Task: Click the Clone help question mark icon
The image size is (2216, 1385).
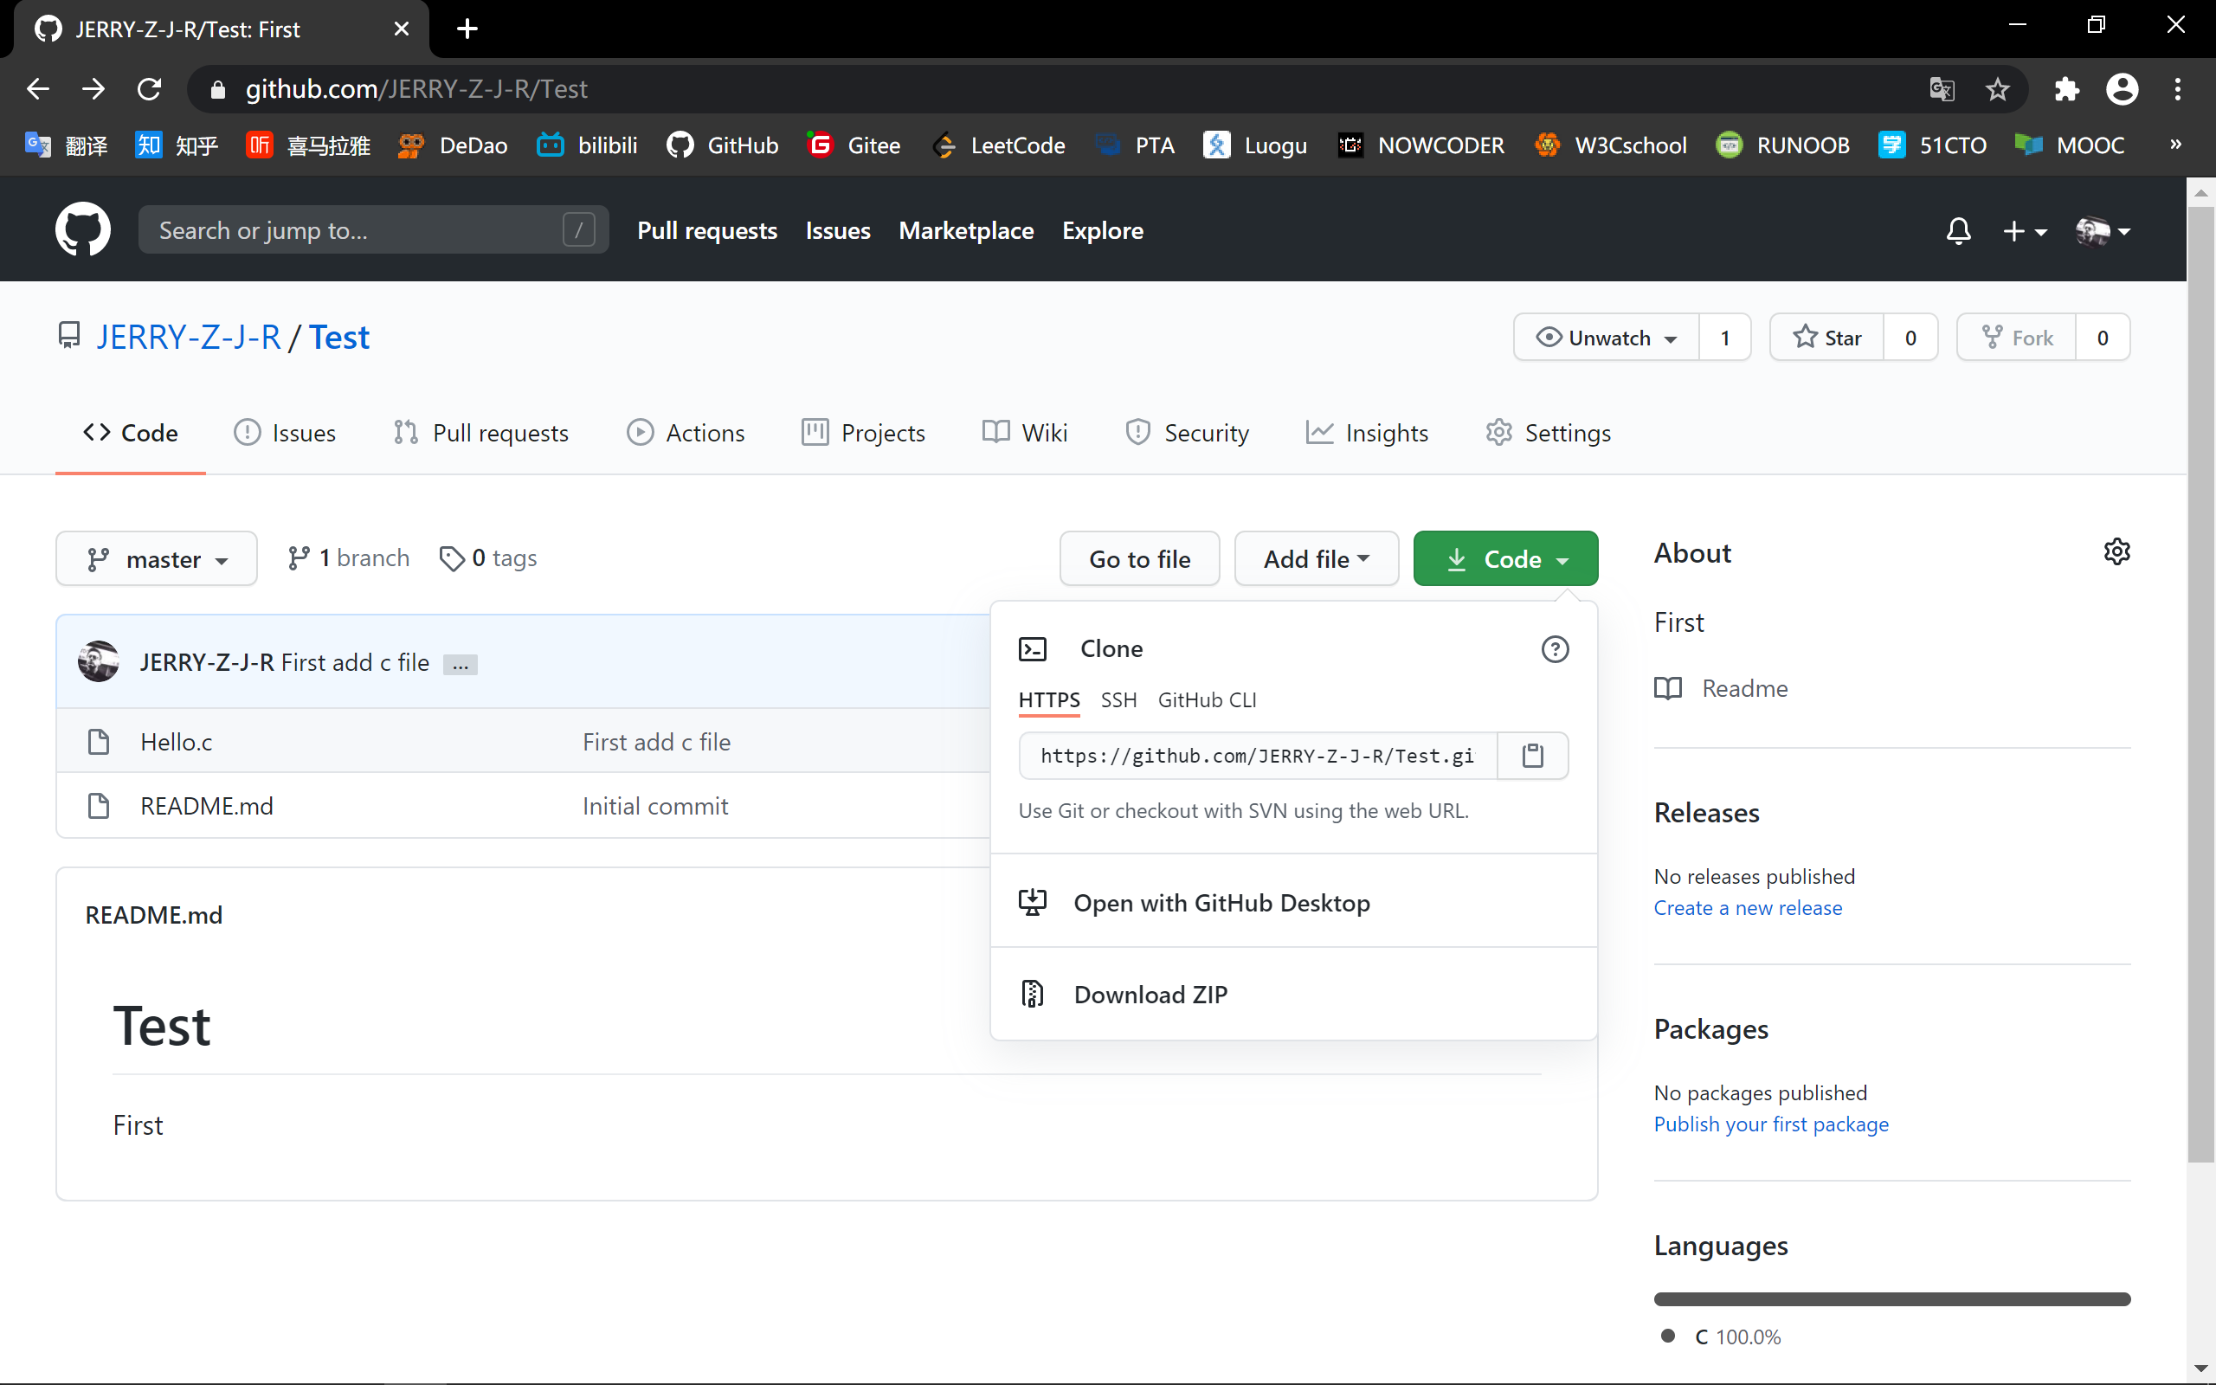Action: [x=1554, y=649]
